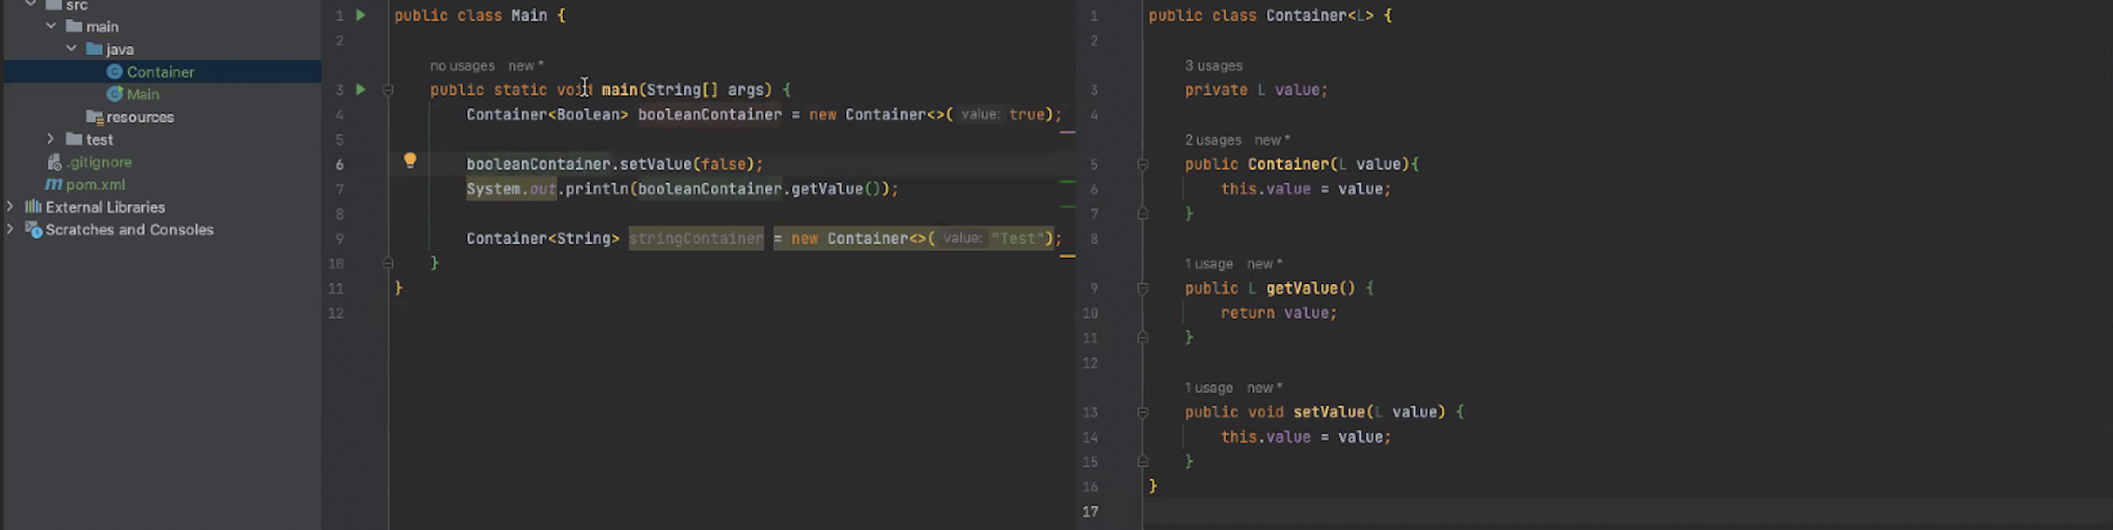Click booleanContainer.setValue(false) call
This screenshot has width=2113, height=530.
point(614,164)
